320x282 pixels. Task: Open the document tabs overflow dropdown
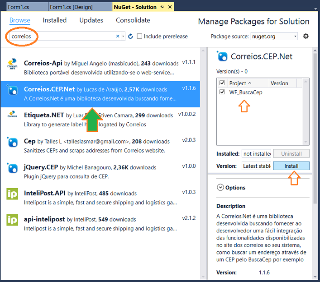[x=315, y=9]
